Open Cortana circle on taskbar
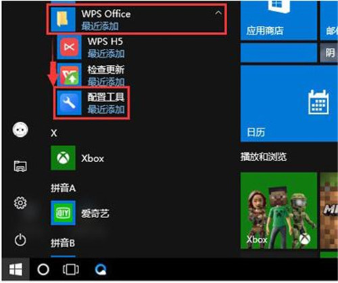Screen dimensions: 338x283 click(43, 269)
